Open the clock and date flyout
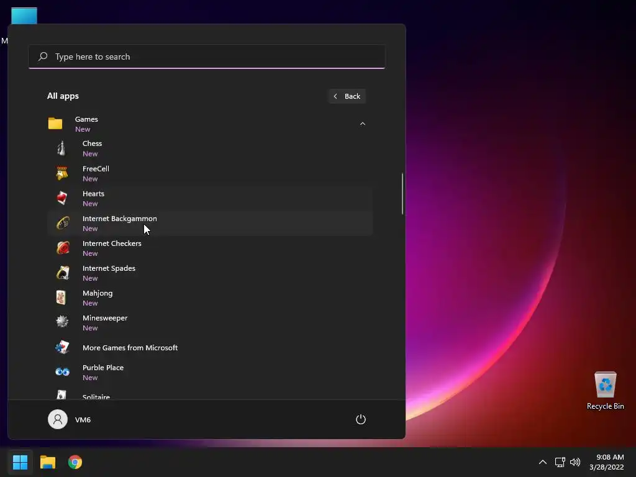This screenshot has width=636, height=477. (606, 462)
